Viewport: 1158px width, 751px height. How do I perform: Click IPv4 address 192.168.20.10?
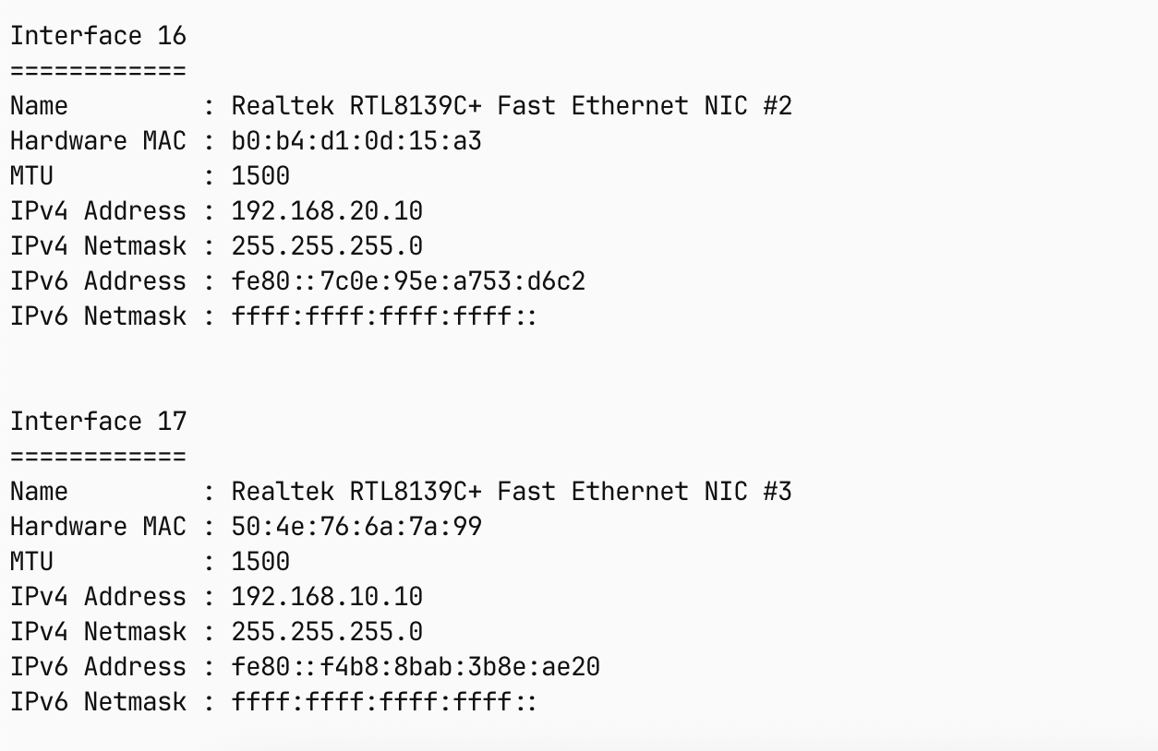327,211
